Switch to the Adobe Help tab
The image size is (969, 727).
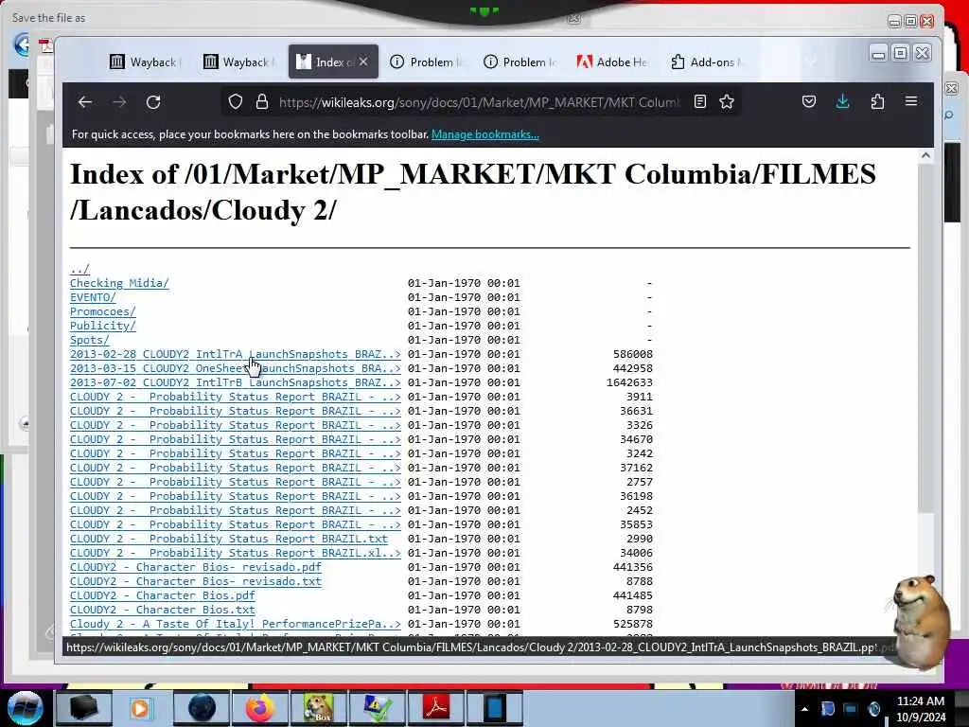point(613,62)
